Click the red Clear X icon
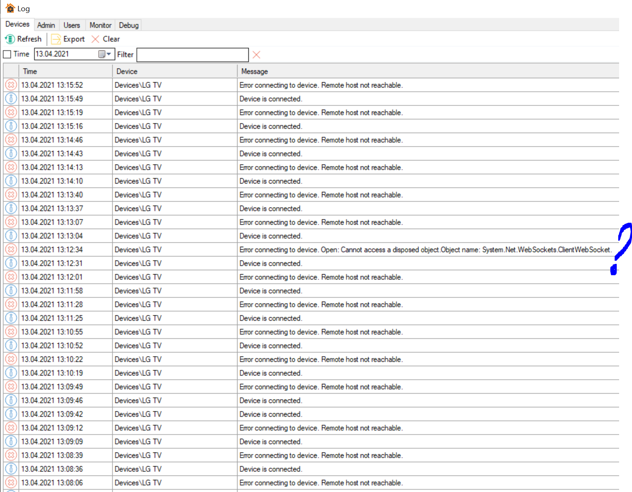The height and width of the screenshot is (492, 632). [95, 39]
